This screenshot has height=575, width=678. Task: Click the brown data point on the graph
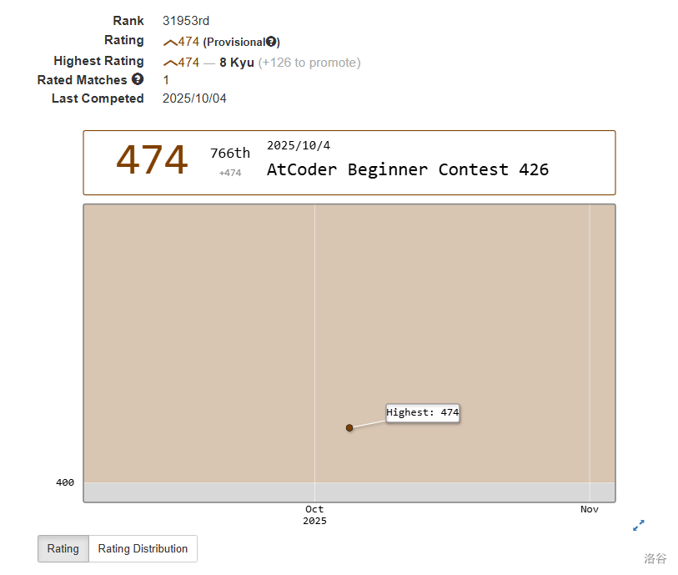point(349,427)
